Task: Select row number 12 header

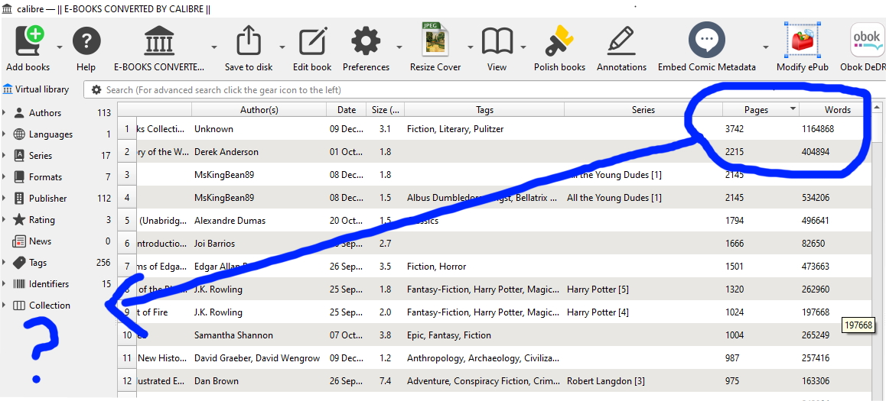Action: coord(126,380)
